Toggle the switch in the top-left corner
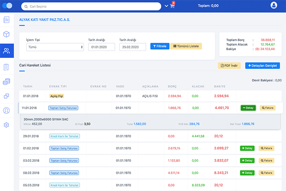The image size is (286, 191). click(x=7, y=6)
